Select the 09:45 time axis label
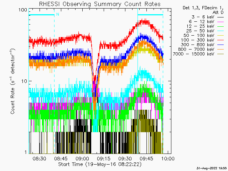 (146, 159)
